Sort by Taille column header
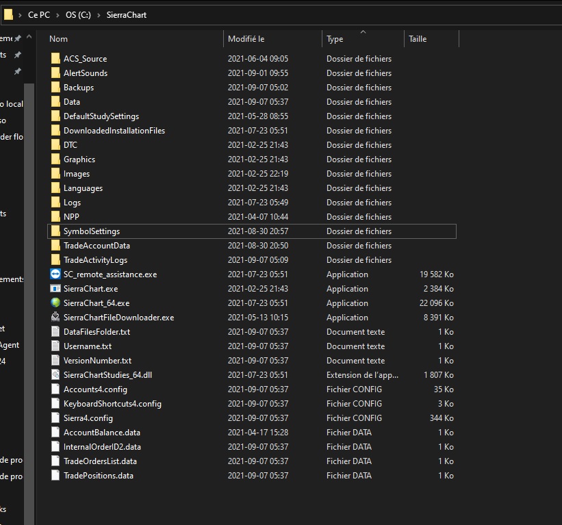Image resolution: width=562 pixels, height=525 pixels. [x=418, y=39]
